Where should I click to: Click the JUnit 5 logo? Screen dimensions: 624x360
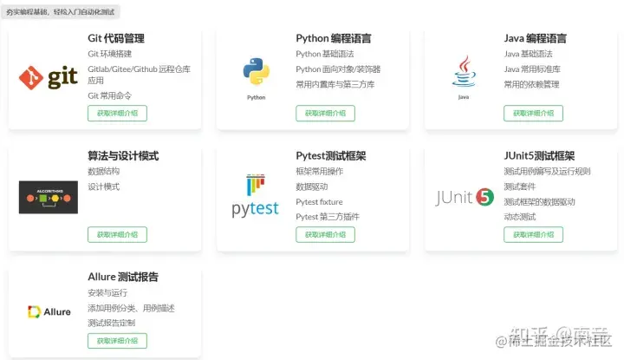pos(465,197)
